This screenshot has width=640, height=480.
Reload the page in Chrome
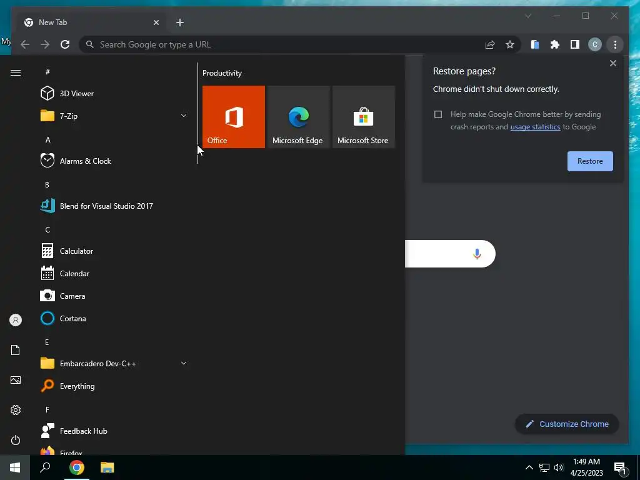65,44
